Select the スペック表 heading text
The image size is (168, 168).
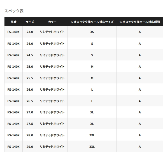click(x=14, y=11)
